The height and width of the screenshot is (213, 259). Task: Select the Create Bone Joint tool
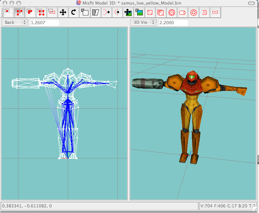[215, 12]
